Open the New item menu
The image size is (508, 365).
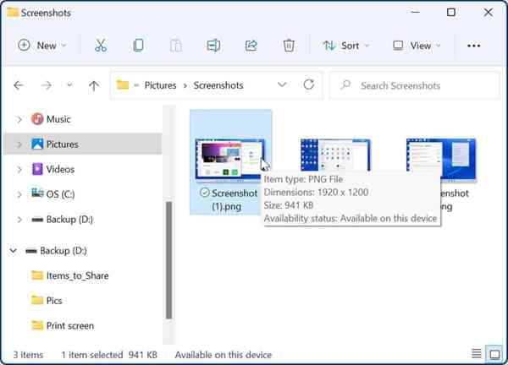point(42,46)
